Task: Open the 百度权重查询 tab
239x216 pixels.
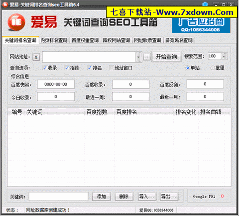Action: [x=85, y=40]
